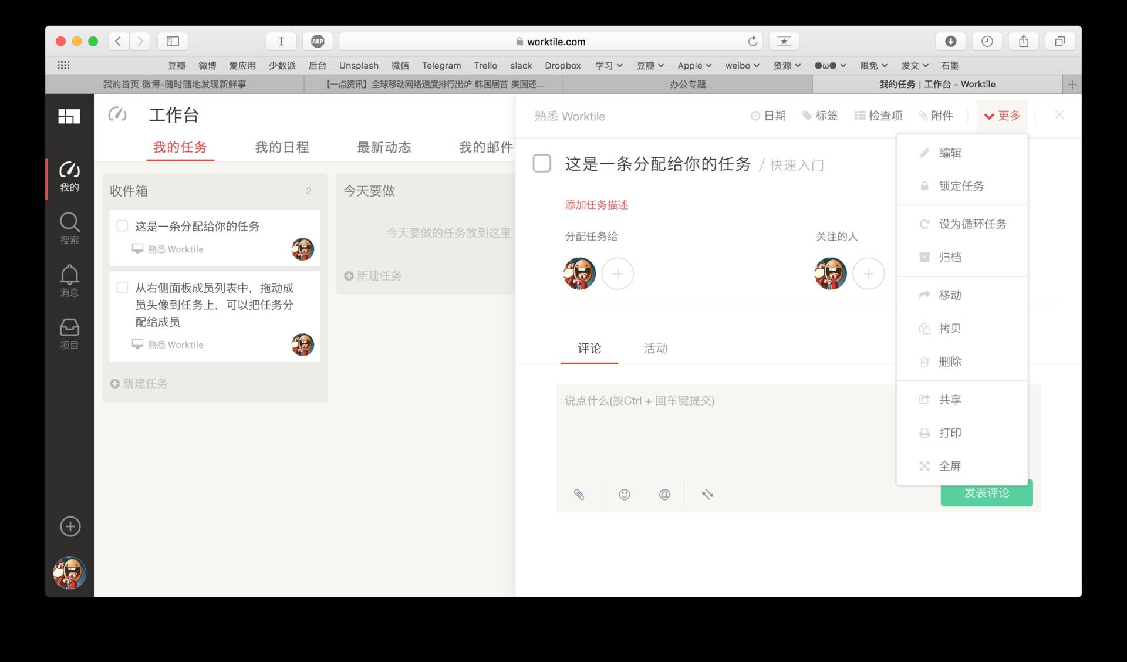Add assignee with plus next to avatar
Viewport: 1127px width, 662px height.
tap(618, 273)
